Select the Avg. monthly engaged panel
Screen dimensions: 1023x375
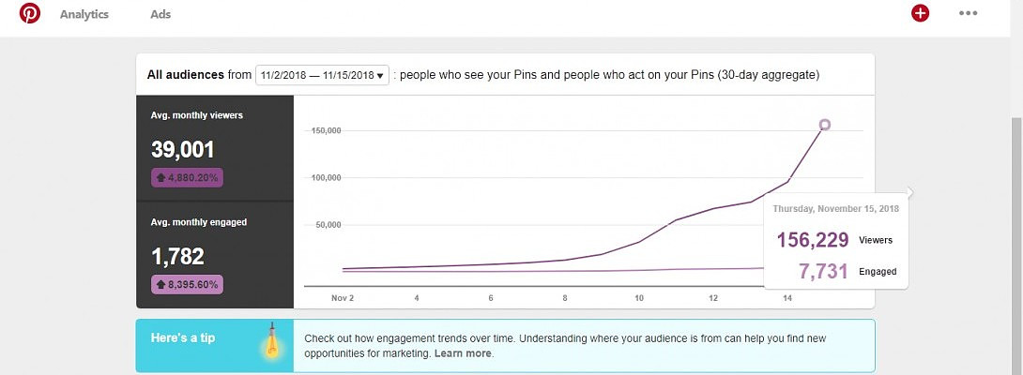[215, 255]
